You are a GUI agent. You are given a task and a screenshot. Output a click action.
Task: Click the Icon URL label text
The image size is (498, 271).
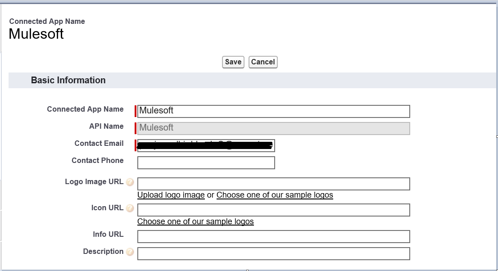107,208
